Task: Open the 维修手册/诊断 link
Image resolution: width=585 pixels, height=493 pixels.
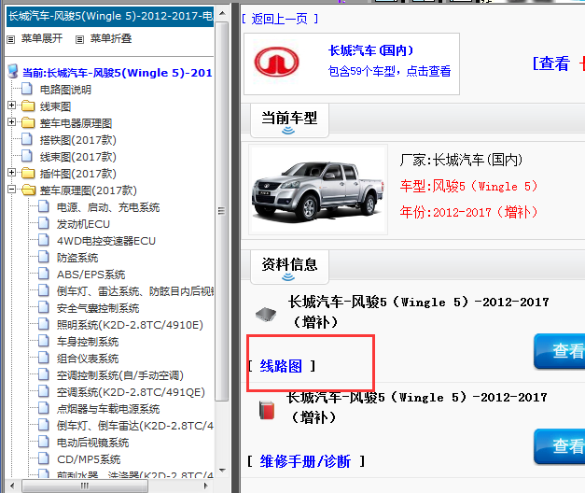Action: [305, 461]
